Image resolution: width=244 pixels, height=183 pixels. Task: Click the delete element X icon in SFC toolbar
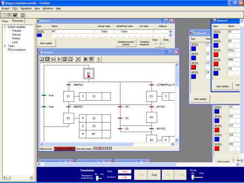78,59
